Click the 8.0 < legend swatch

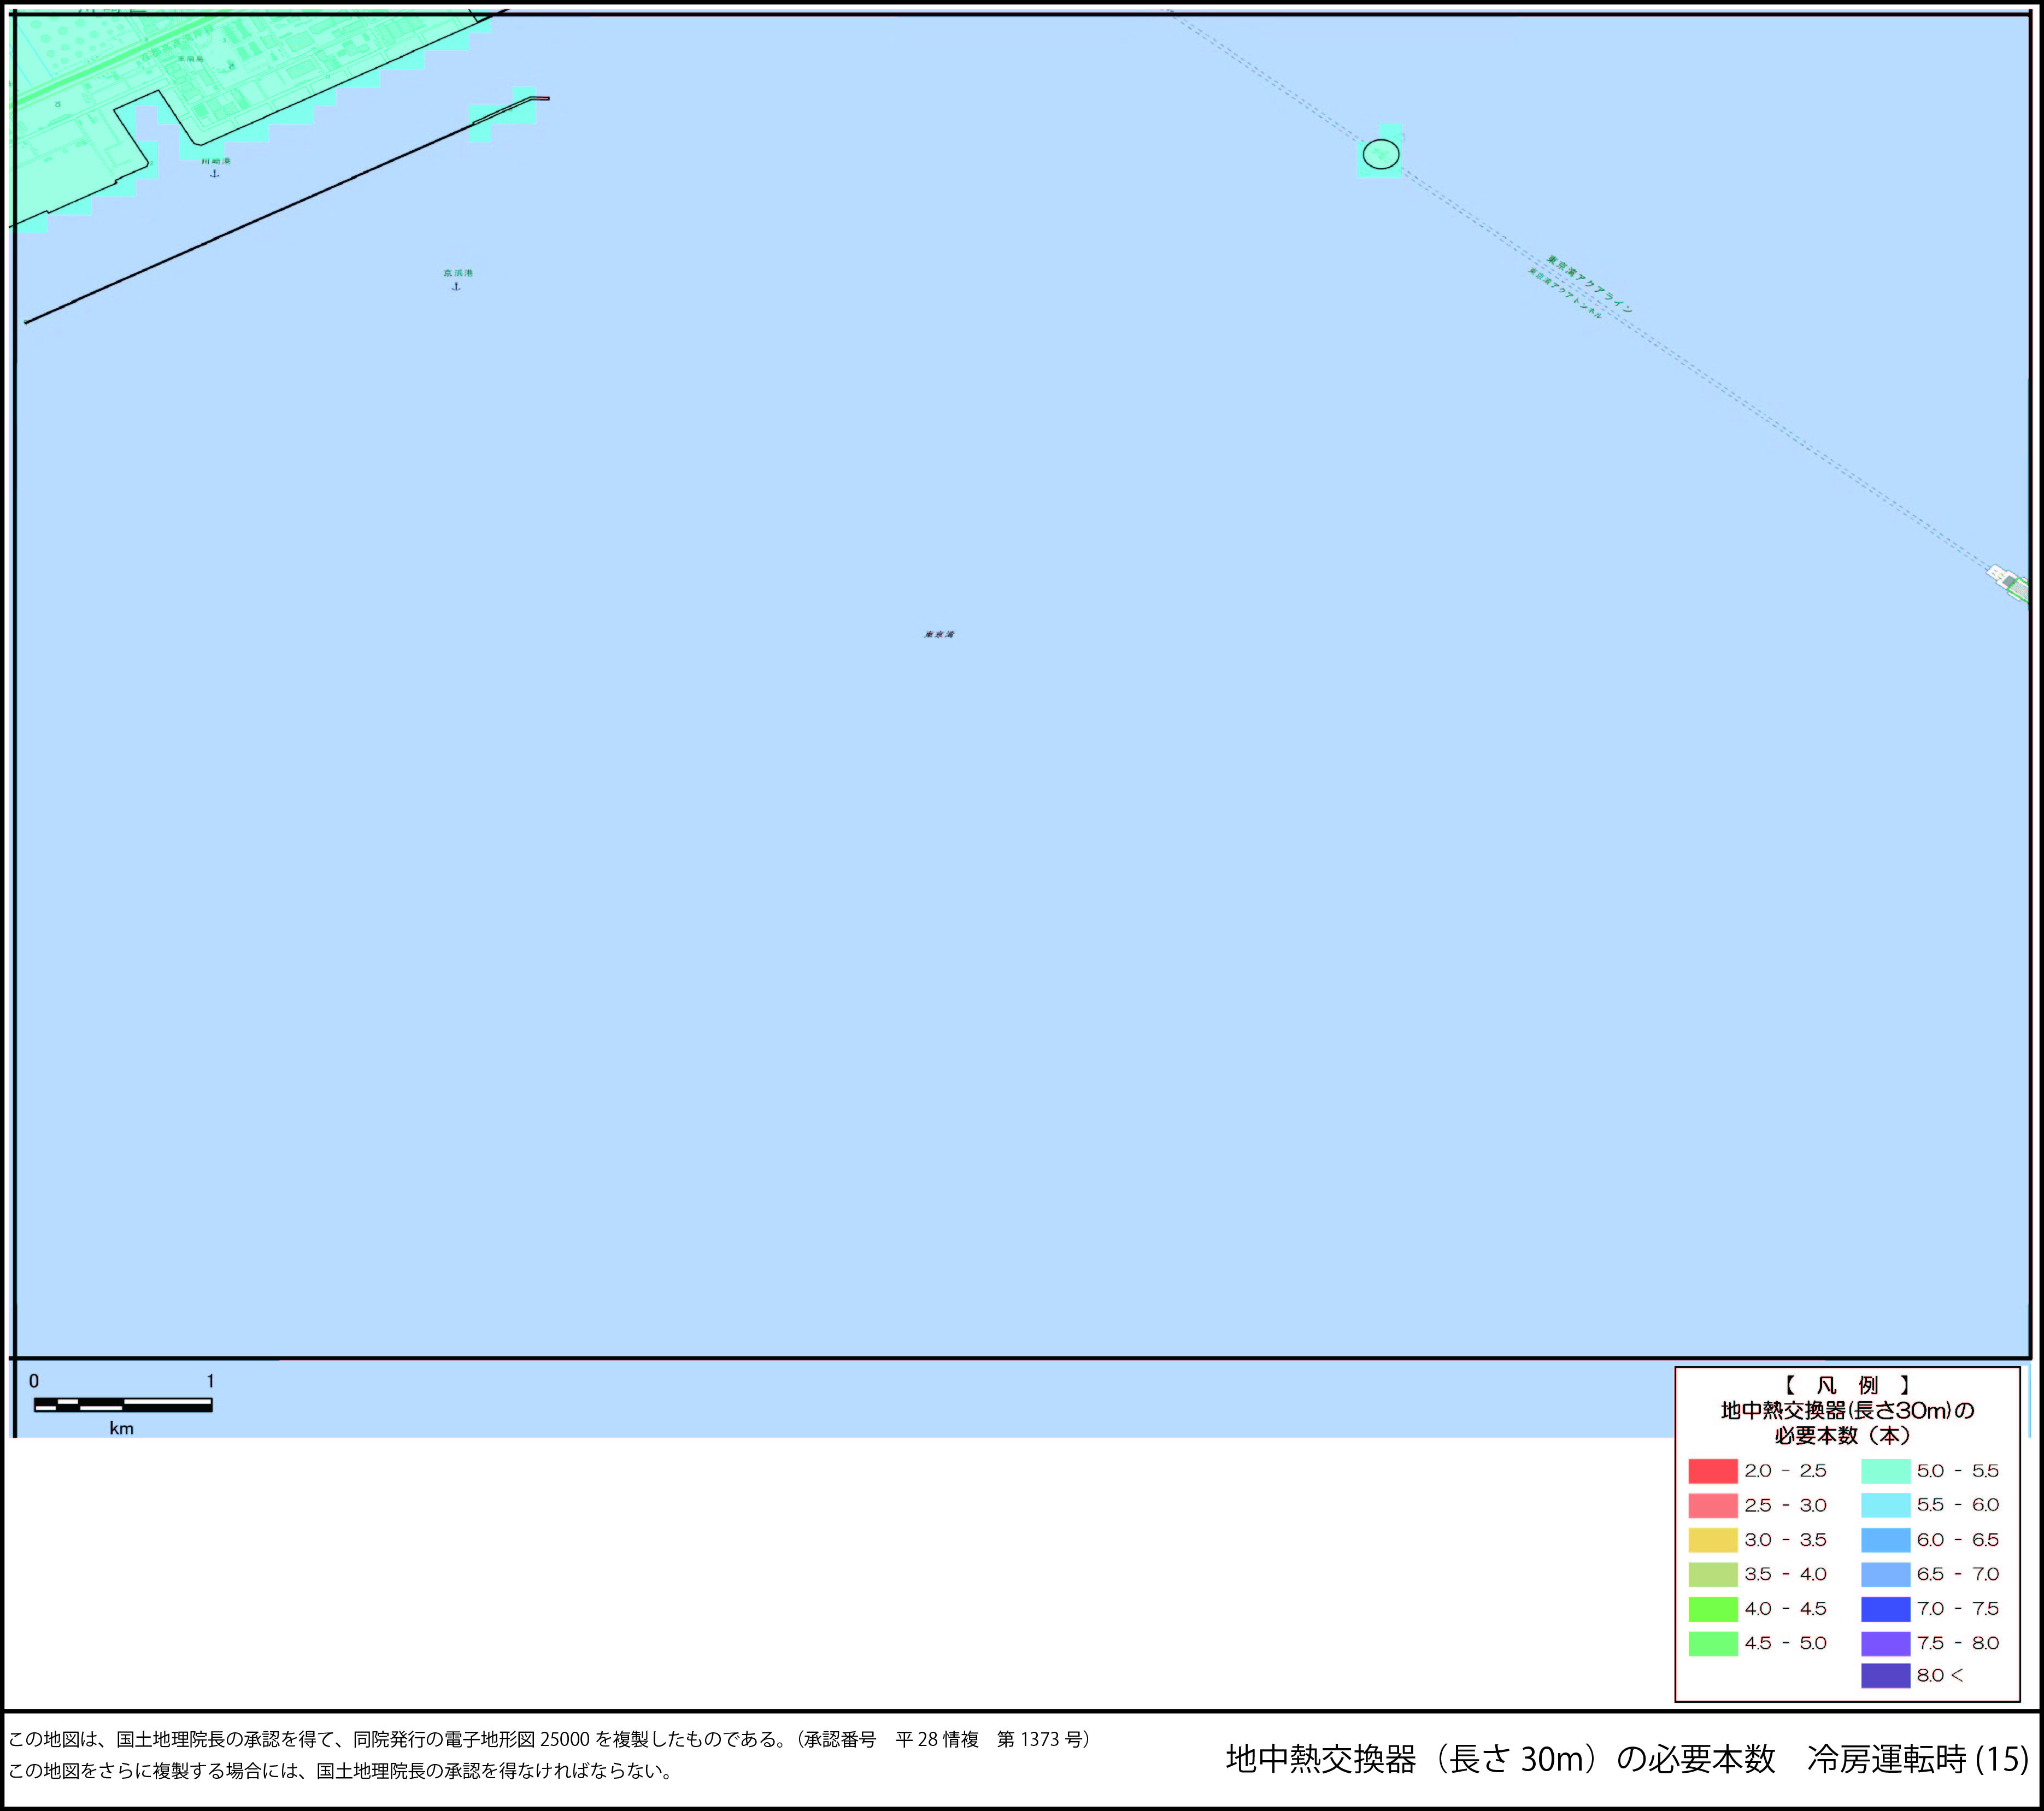1885,1675
